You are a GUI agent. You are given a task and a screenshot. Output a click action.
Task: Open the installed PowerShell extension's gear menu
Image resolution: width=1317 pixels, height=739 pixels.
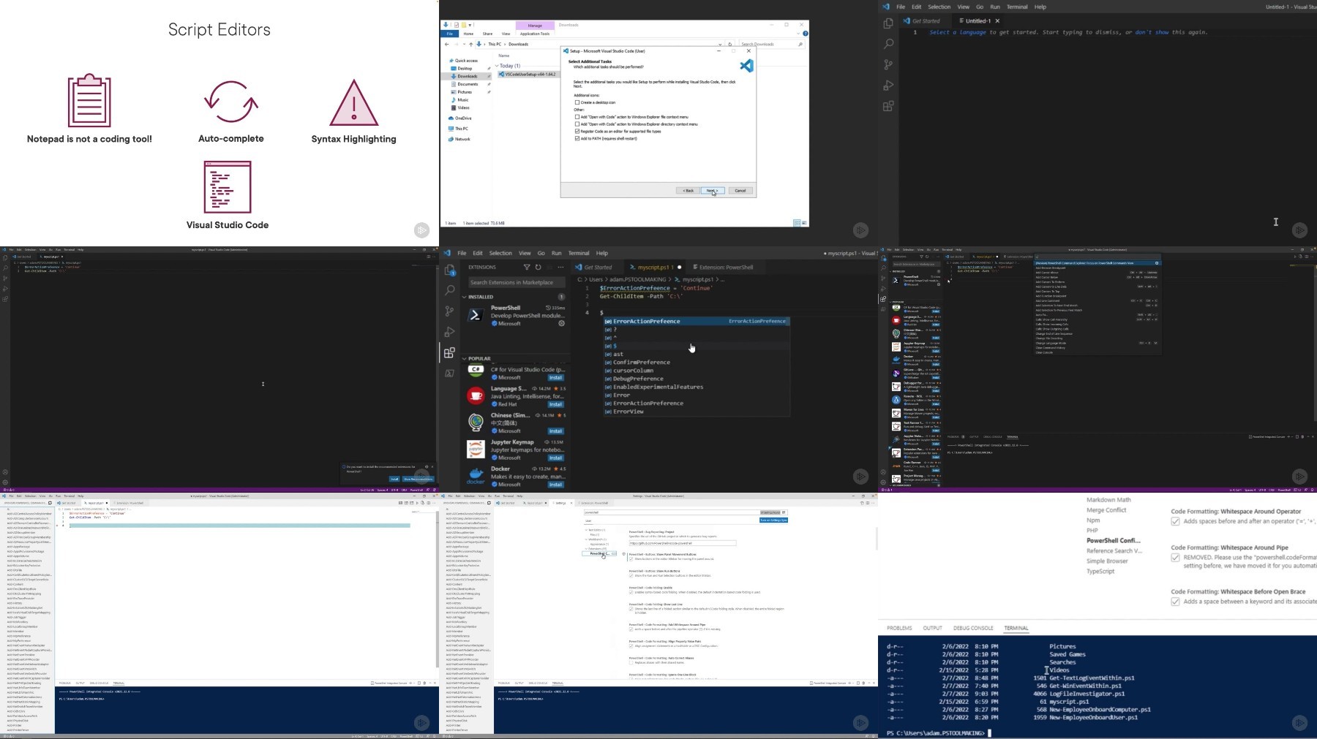pos(562,323)
